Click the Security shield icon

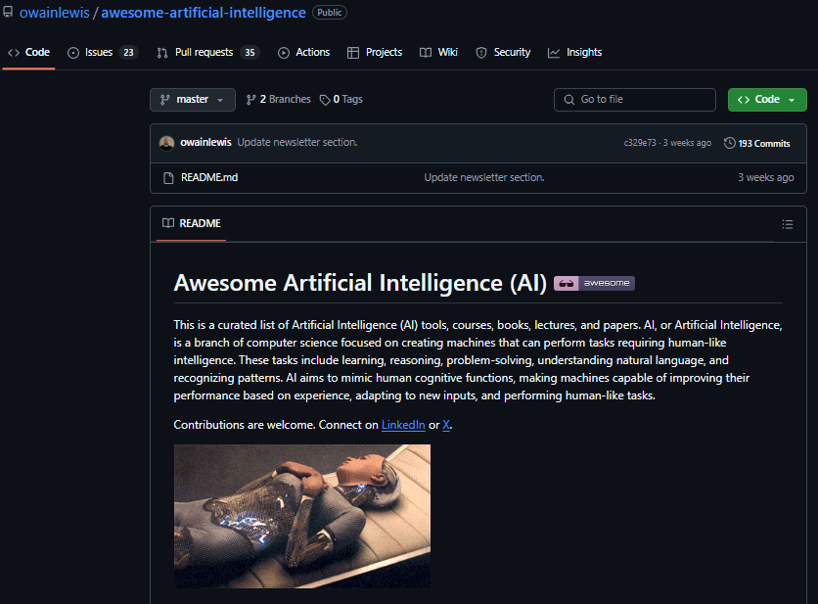(x=481, y=53)
